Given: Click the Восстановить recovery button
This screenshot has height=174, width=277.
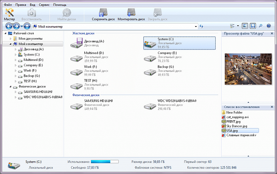Looking at the screenshot, I should point(32,15).
